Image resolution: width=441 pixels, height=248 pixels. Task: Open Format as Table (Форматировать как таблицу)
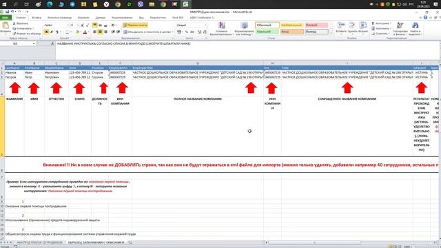click(244, 28)
